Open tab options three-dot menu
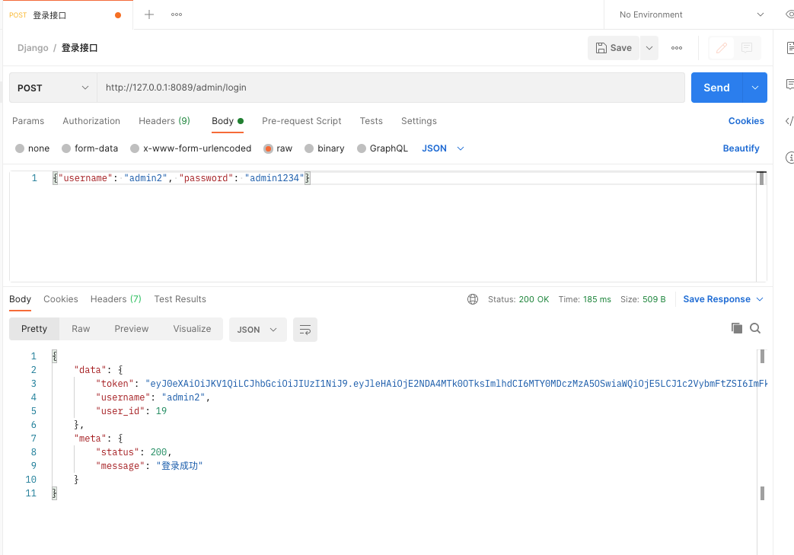The image size is (794, 555). click(176, 14)
